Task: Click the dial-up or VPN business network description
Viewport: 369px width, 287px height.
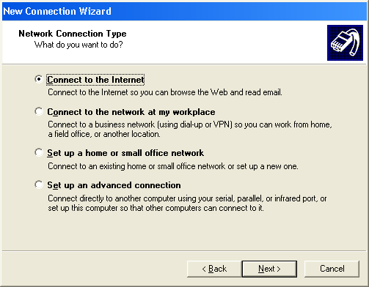Action: (190, 130)
